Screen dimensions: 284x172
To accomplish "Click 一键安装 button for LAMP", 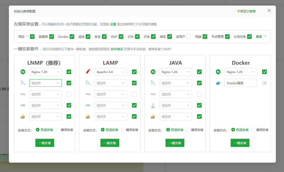I will point(110,143).
